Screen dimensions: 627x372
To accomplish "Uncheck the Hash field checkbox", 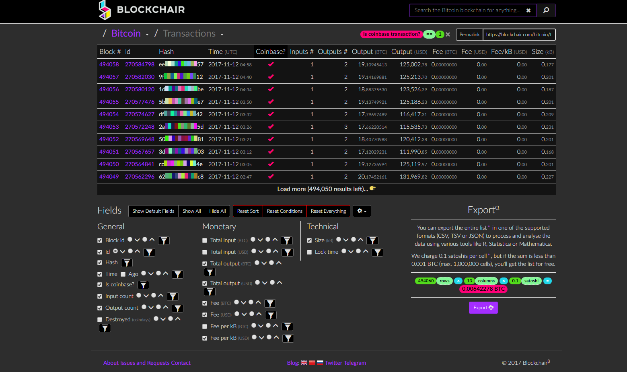I will coord(100,263).
